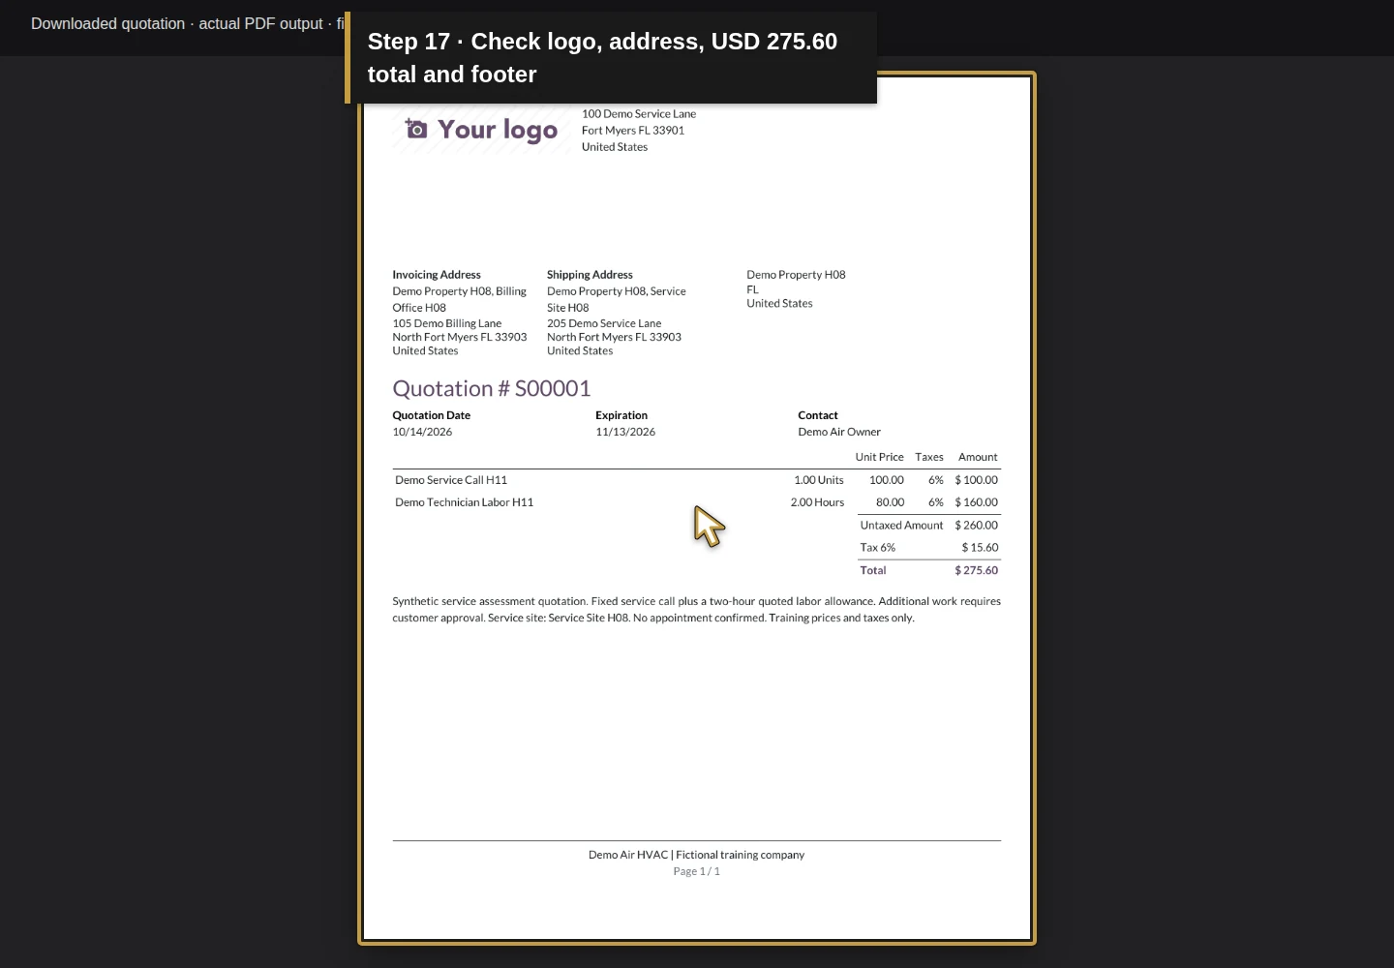The width and height of the screenshot is (1394, 968).
Task: Click the "Unit Price" column header
Action: coord(879,457)
